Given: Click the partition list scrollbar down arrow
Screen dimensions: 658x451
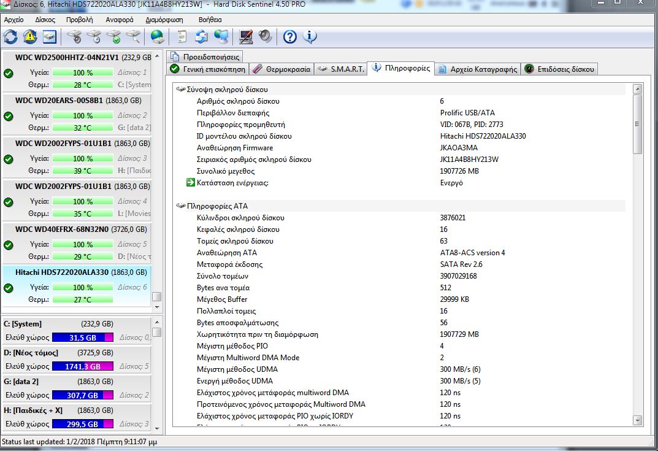Looking at the screenshot, I should pyautogui.click(x=157, y=429).
